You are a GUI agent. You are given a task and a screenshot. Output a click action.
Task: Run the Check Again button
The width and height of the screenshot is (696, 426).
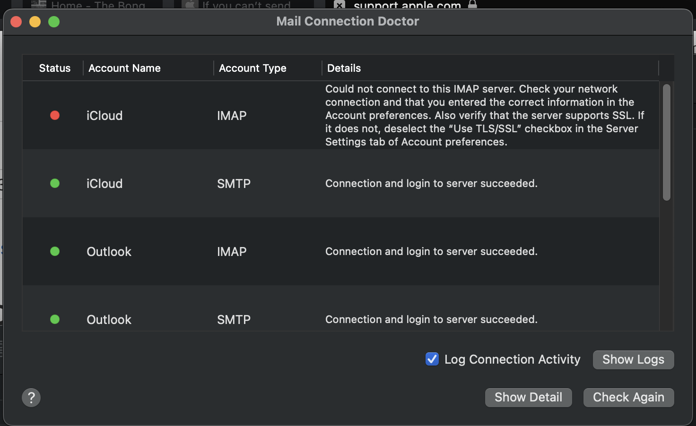(628, 398)
